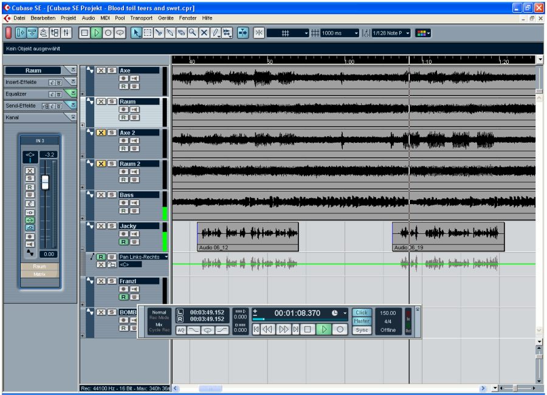
Task: Open the Pan Links-Rechts automation parameter dropdown
Action: click(143, 257)
